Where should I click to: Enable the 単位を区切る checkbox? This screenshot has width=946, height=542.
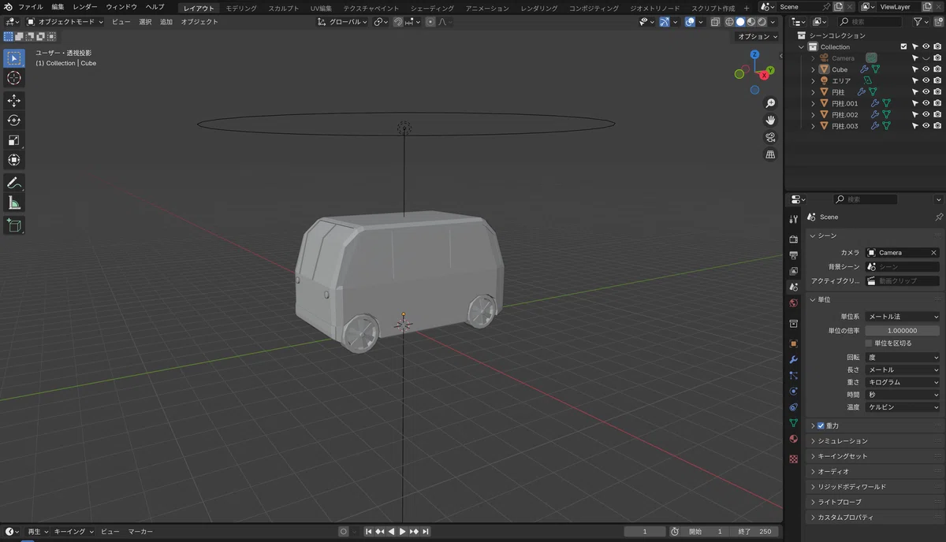[x=869, y=343]
